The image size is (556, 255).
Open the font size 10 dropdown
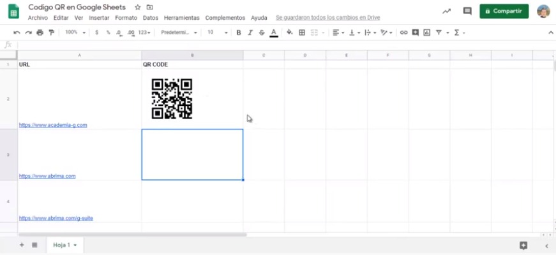tap(218, 33)
